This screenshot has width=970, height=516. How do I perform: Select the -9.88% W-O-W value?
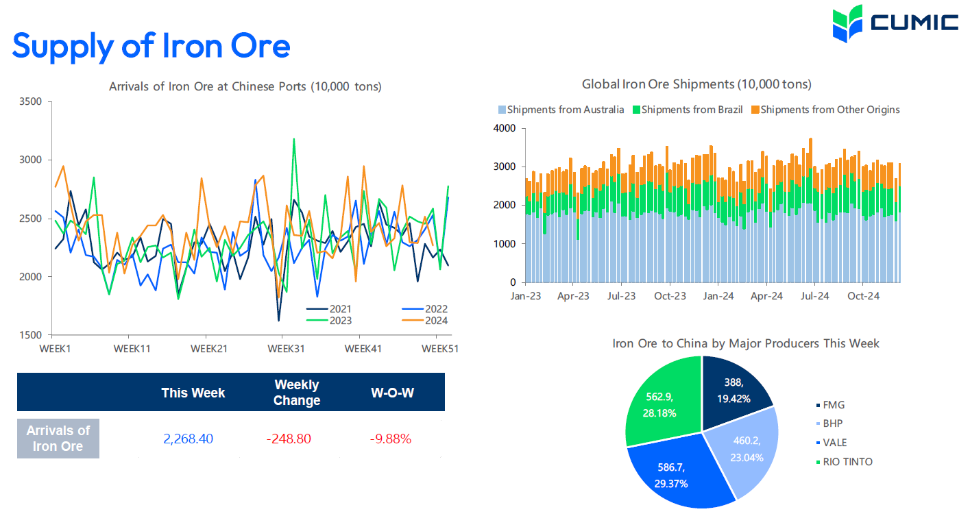[x=391, y=439]
